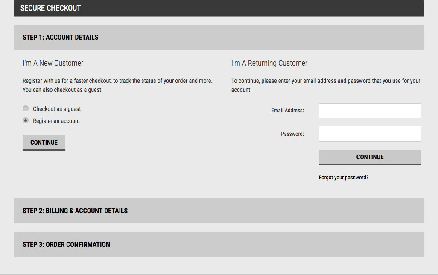Viewport: 438px width, 275px height.
Task: Select the Register an account radio button
Action: (26, 121)
